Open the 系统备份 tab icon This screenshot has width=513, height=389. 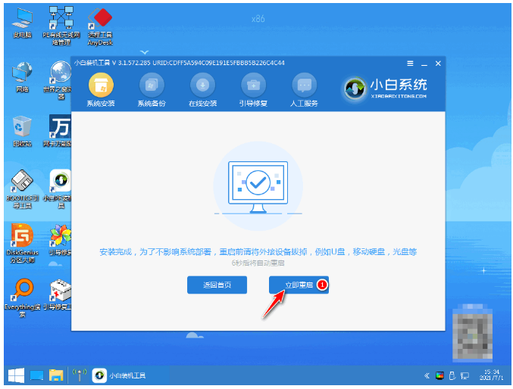(x=152, y=86)
